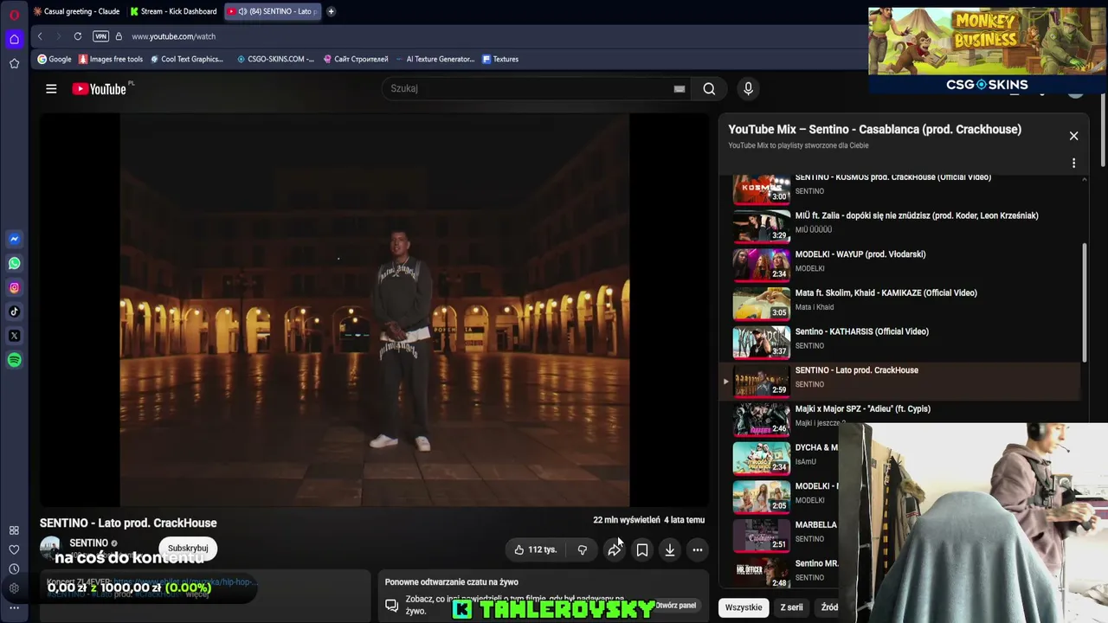Click the site padlock security icon

click(119, 36)
